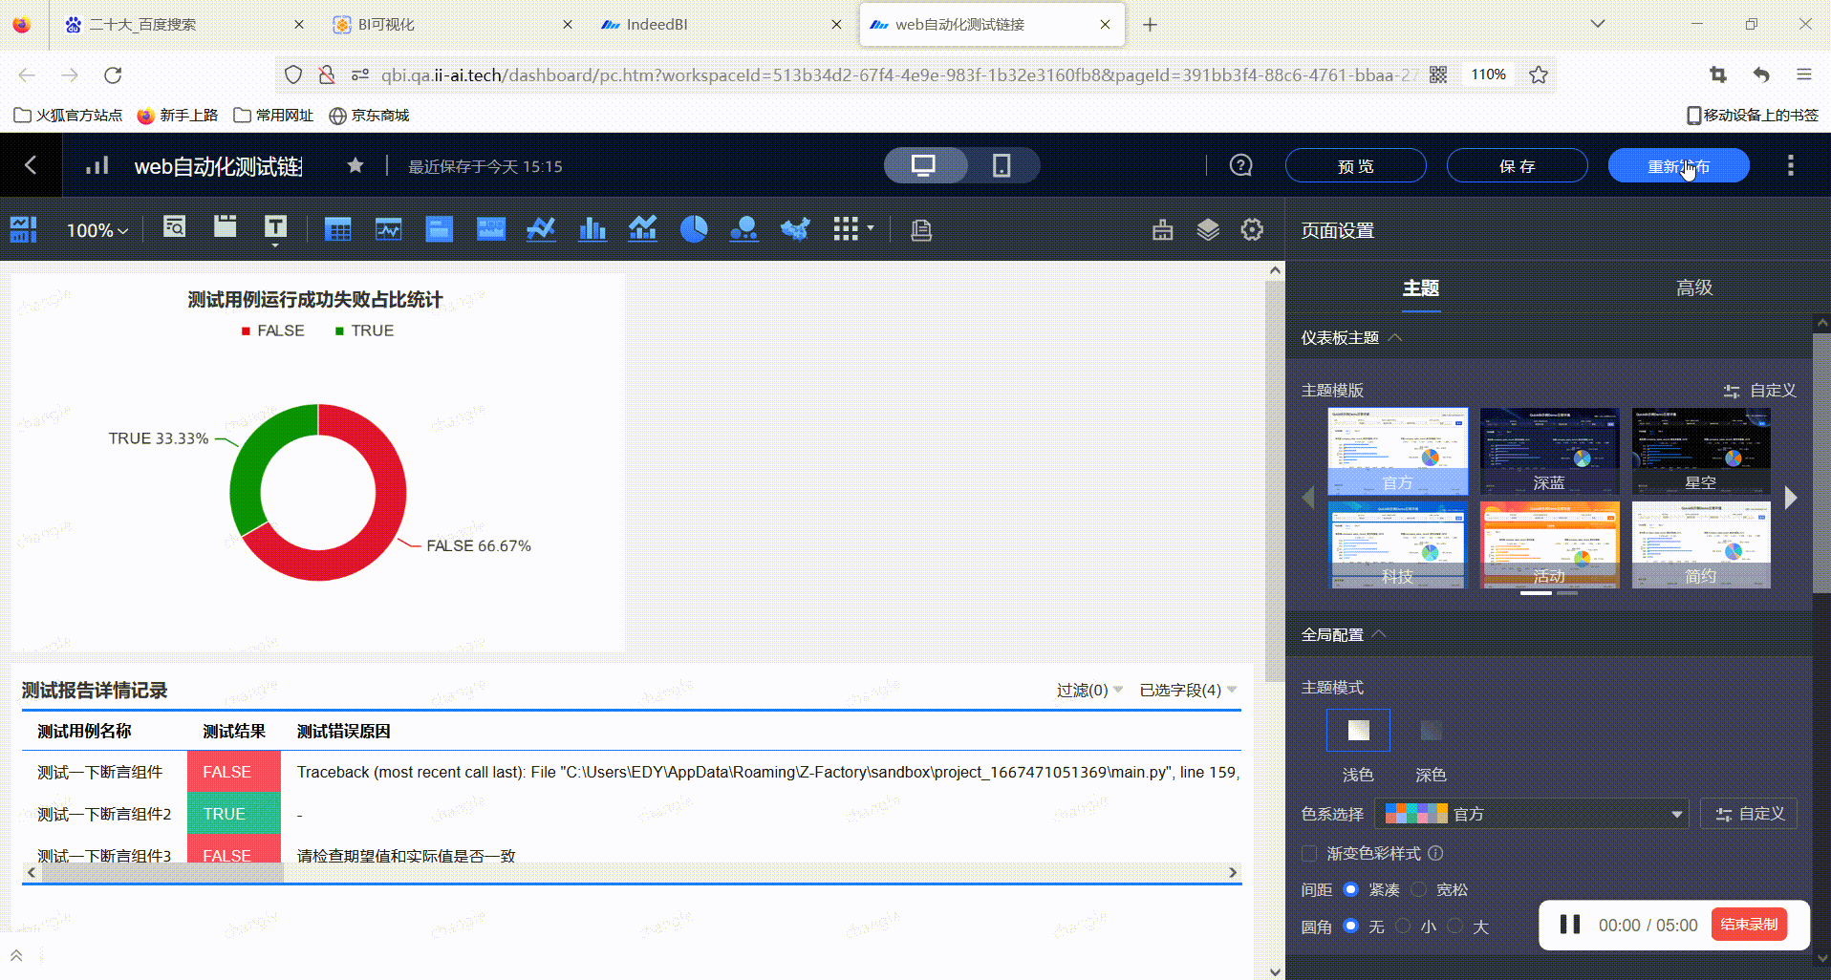Screen dimensions: 1831x980
Task: Insert a map chart of China
Action: point(795,228)
